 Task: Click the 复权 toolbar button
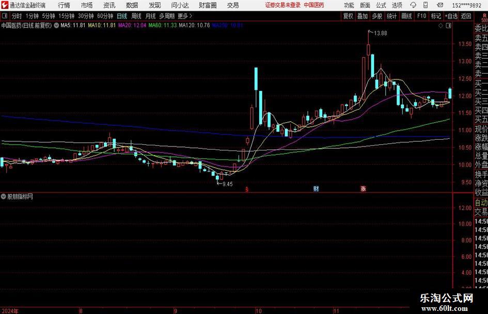pyautogui.click(x=348, y=16)
